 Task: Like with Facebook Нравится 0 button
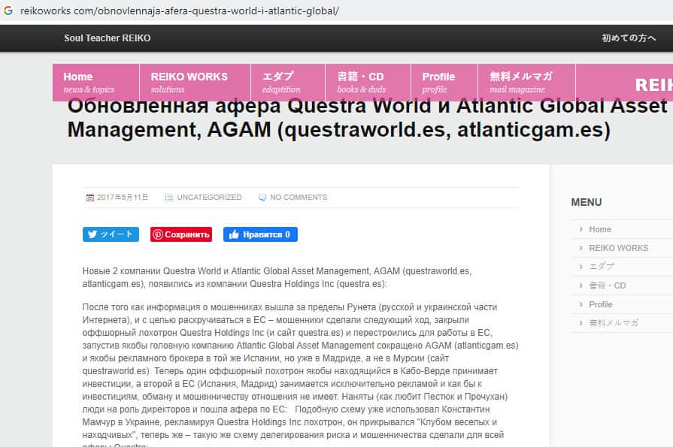pos(260,234)
